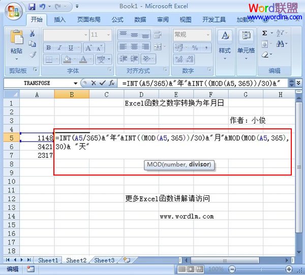The image size is (305, 275).
Task: Open the font size dropdown
Action: 108,35
